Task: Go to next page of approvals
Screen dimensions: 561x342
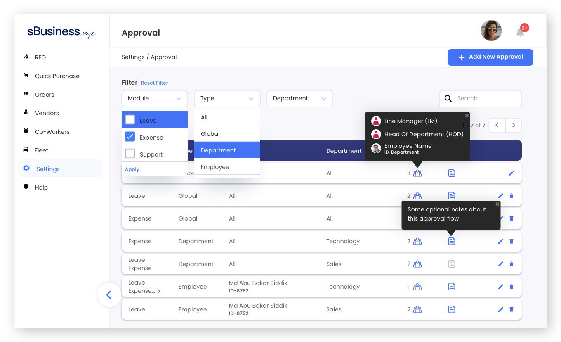Action: 513,125
